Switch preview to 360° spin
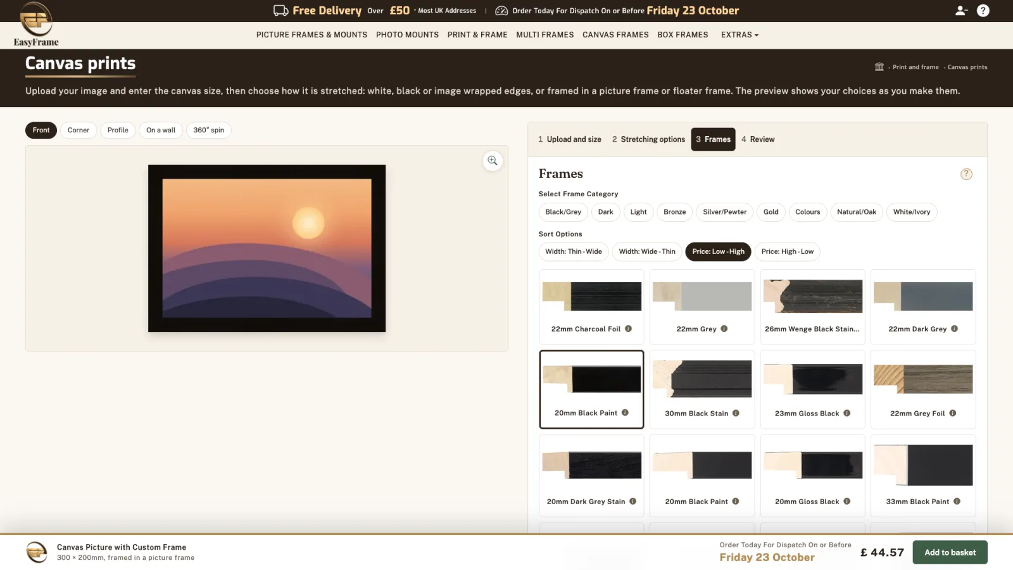Viewport: 1013px width, 570px height. (208, 130)
